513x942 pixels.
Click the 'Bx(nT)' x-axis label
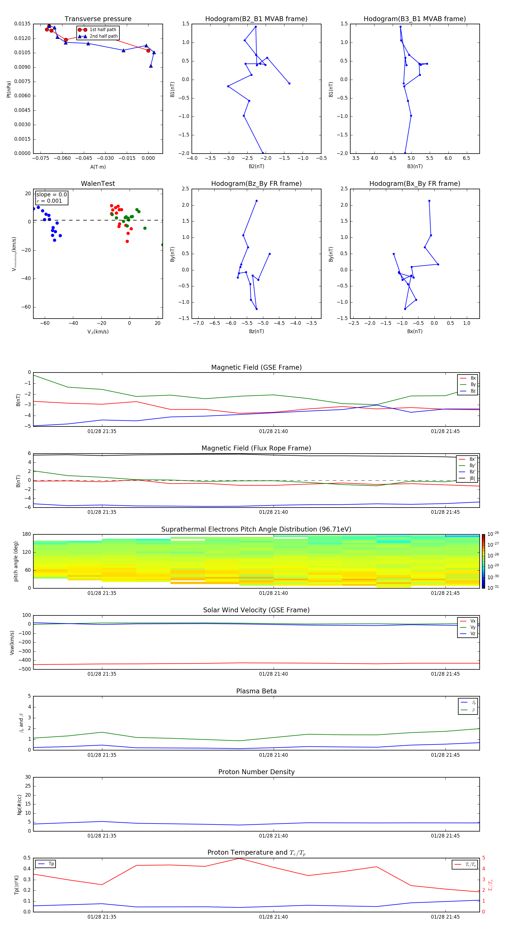pos(415,331)
